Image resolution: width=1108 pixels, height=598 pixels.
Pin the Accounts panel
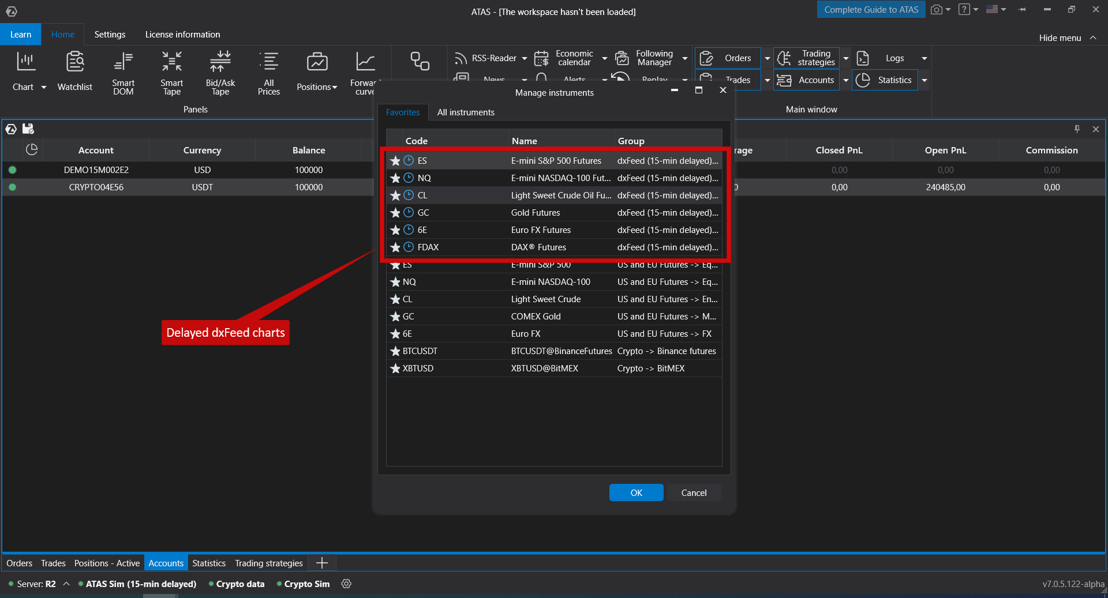(1077, 129)
